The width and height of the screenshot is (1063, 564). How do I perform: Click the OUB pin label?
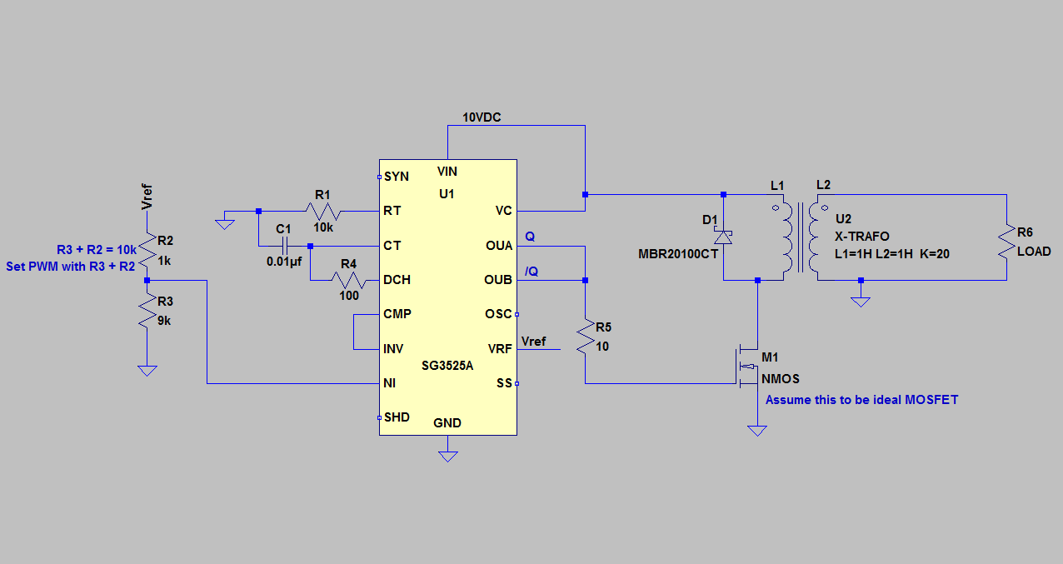point(500,280)
